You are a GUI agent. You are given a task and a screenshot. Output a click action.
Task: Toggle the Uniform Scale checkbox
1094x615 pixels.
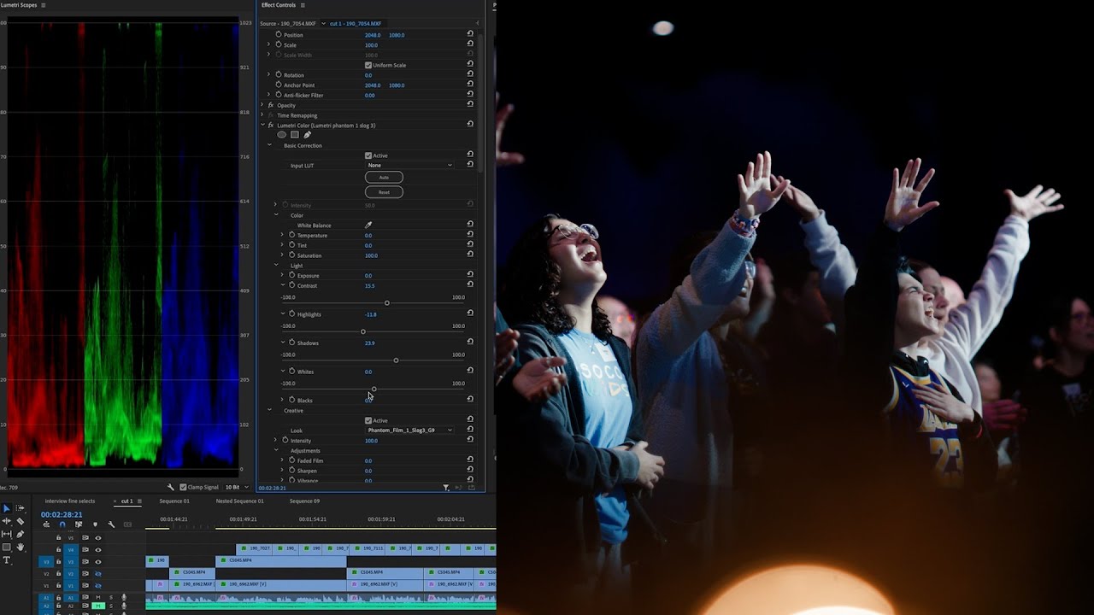pos(368,65)
